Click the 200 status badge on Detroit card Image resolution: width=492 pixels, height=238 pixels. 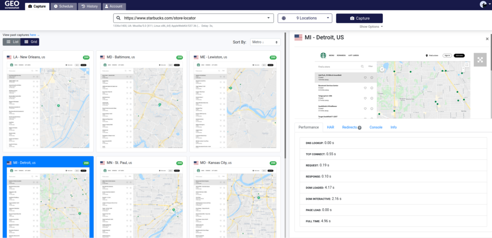[x=86, y=163]
